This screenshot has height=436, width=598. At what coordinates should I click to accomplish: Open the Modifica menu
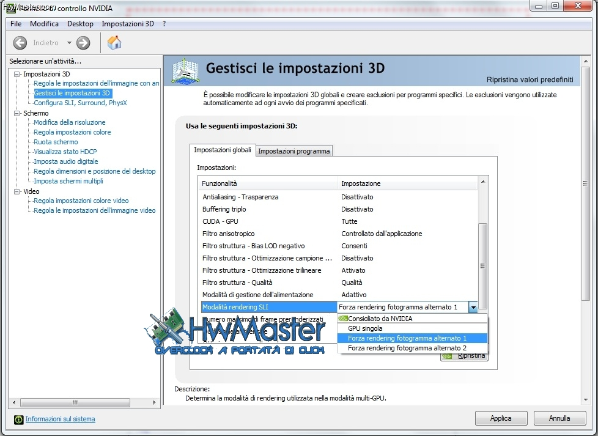(44, 24)
